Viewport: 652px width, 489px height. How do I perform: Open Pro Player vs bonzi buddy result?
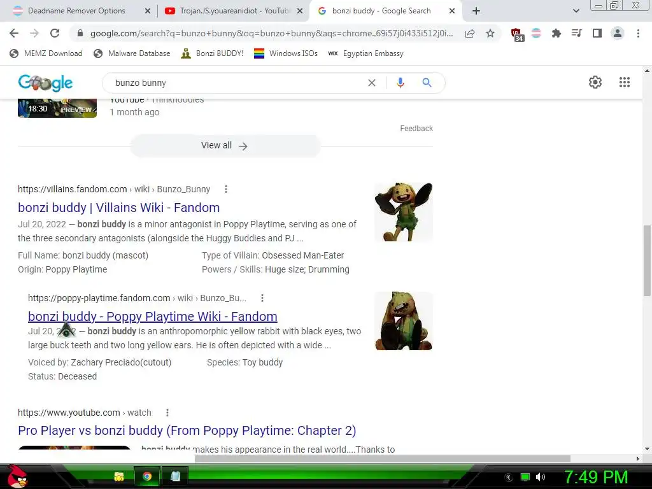tap(187, 430)
